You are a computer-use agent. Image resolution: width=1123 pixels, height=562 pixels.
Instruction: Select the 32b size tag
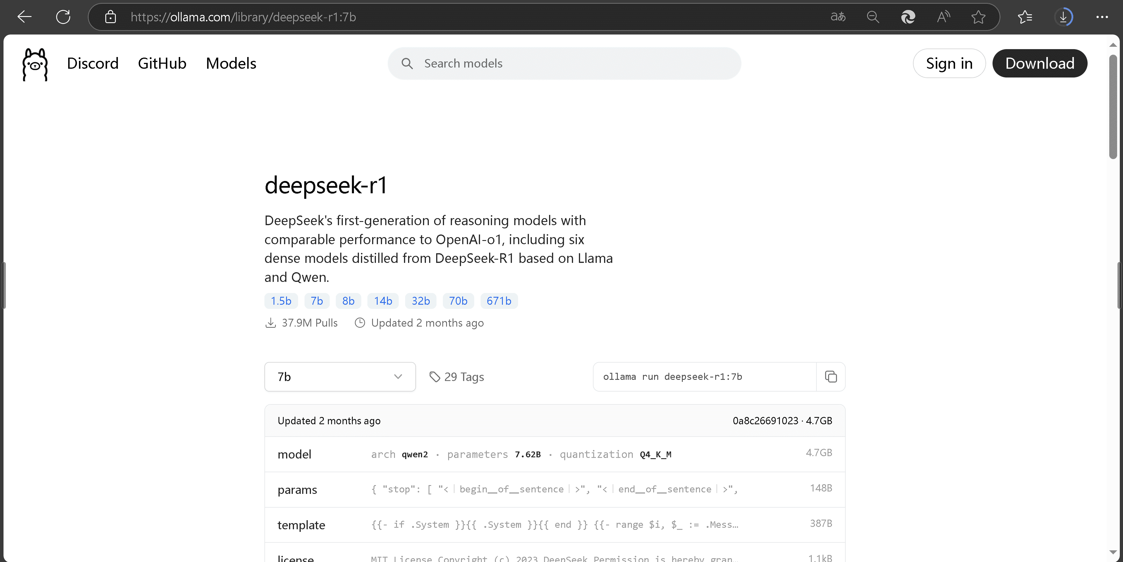[x=421, y=301]
